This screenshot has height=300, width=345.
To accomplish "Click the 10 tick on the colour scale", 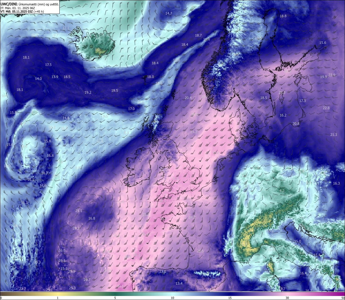I will pyautogui.click(x=172, y=298).
